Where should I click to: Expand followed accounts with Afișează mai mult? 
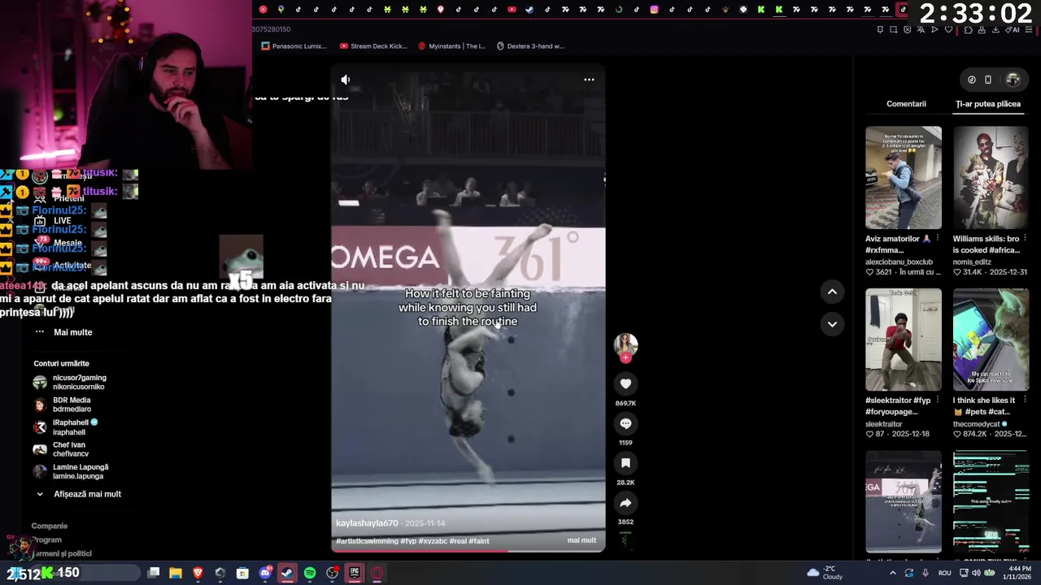78,494
